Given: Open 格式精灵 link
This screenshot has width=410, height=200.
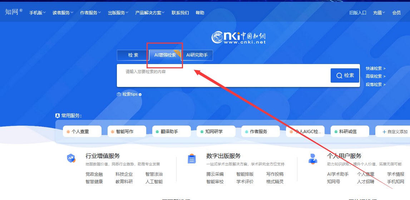Looking at the screenshot, I should [275, 182].
